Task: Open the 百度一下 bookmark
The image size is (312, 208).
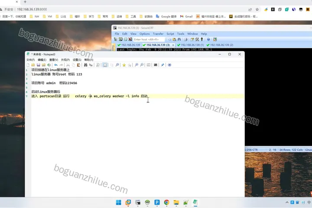Action: point(13,16)
